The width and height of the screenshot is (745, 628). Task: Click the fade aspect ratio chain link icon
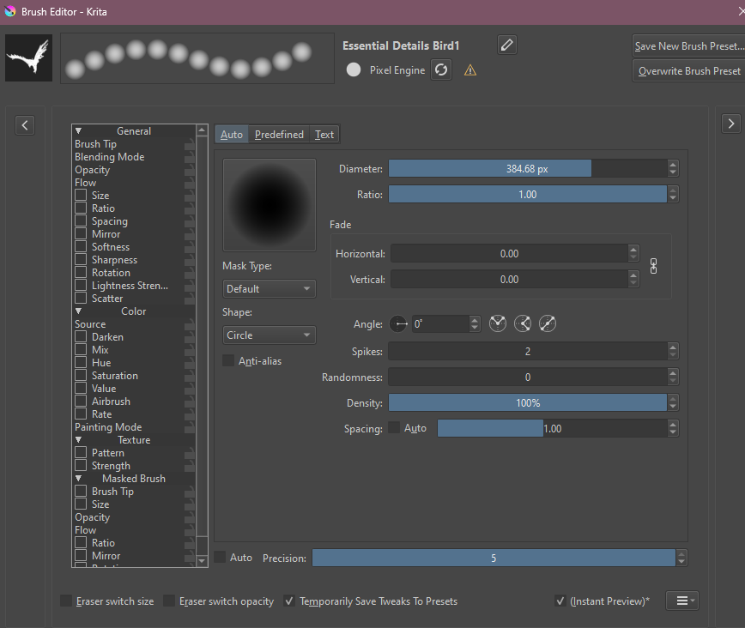(653, 266)
